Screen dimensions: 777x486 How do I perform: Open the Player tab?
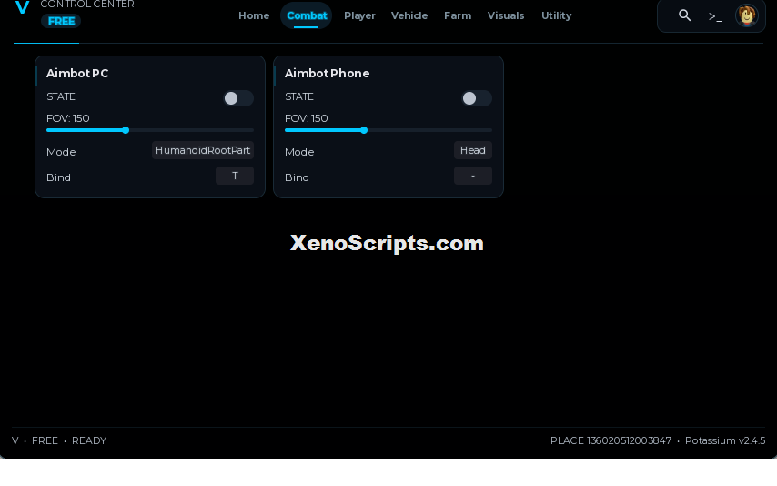(x=359, y=15)
